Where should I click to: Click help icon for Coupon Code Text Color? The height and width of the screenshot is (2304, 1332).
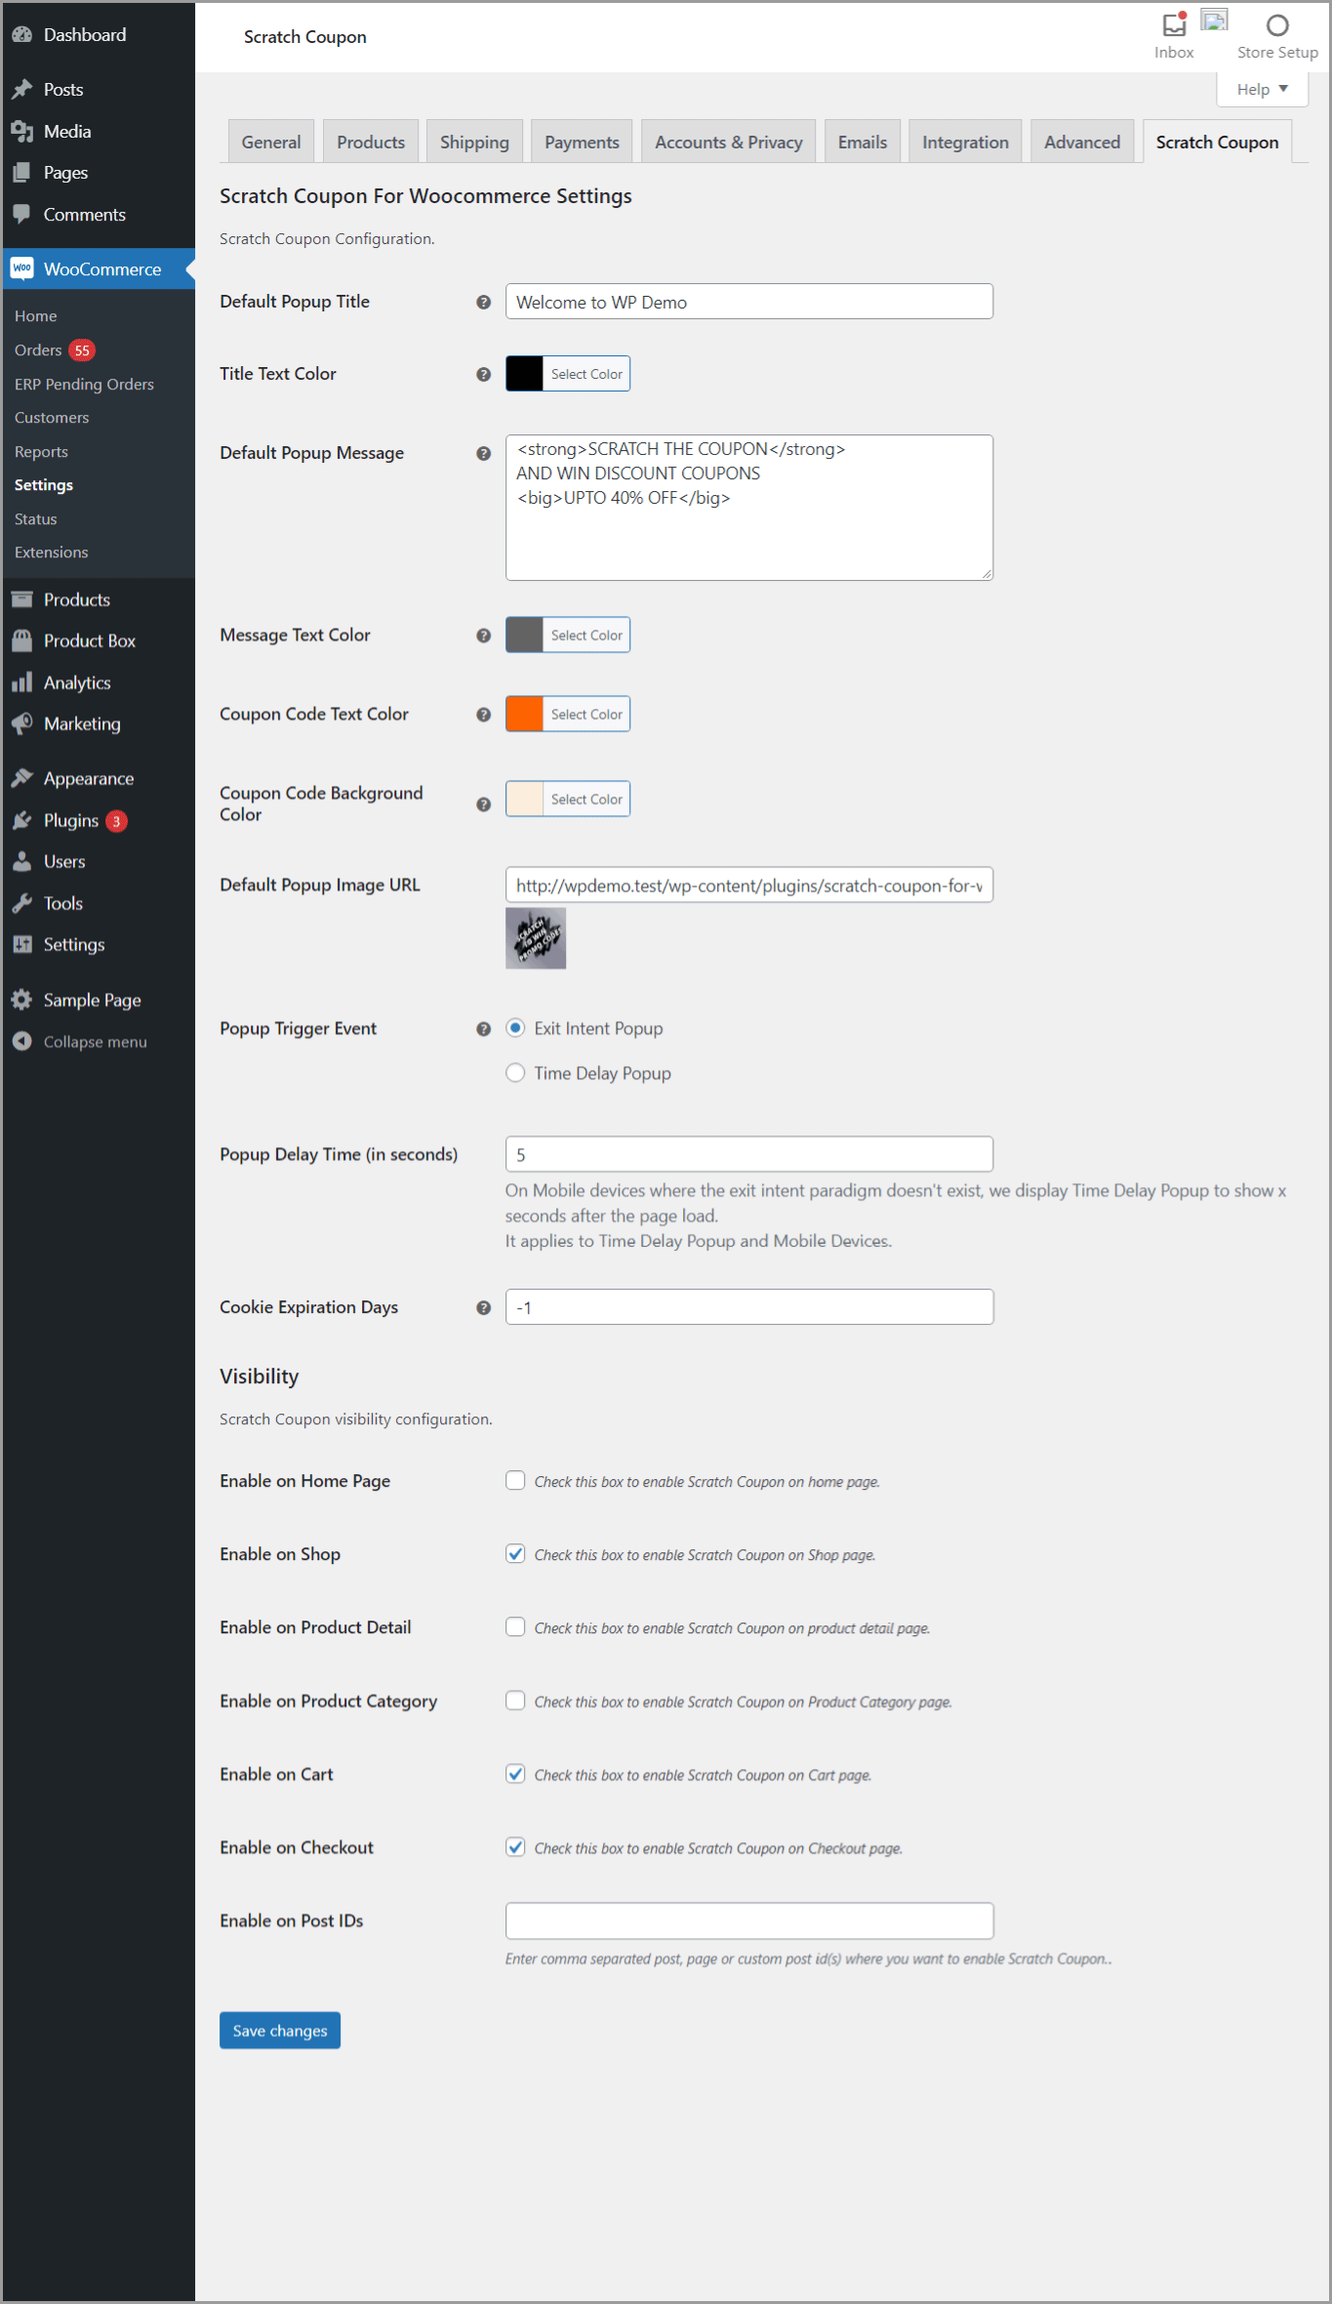click(483, 715)
